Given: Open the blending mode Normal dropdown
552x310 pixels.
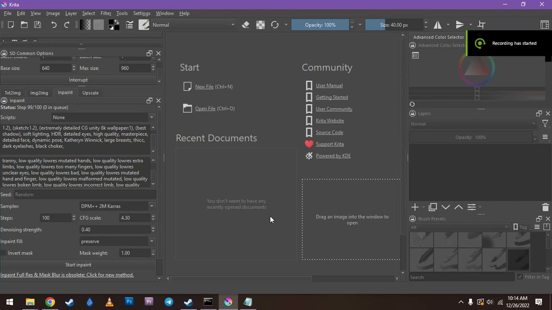Looking at the screenshot, I should point(193,25).
